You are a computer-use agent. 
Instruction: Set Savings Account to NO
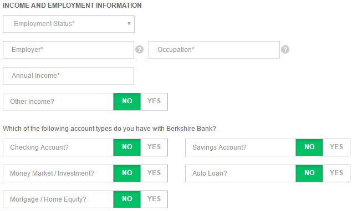click(x=309, y=147)
